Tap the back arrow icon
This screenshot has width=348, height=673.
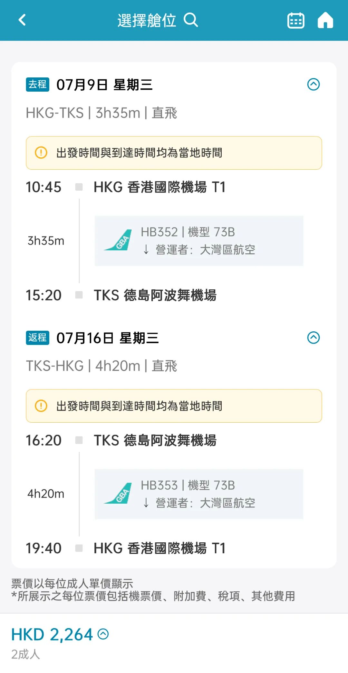click(22, 20)
